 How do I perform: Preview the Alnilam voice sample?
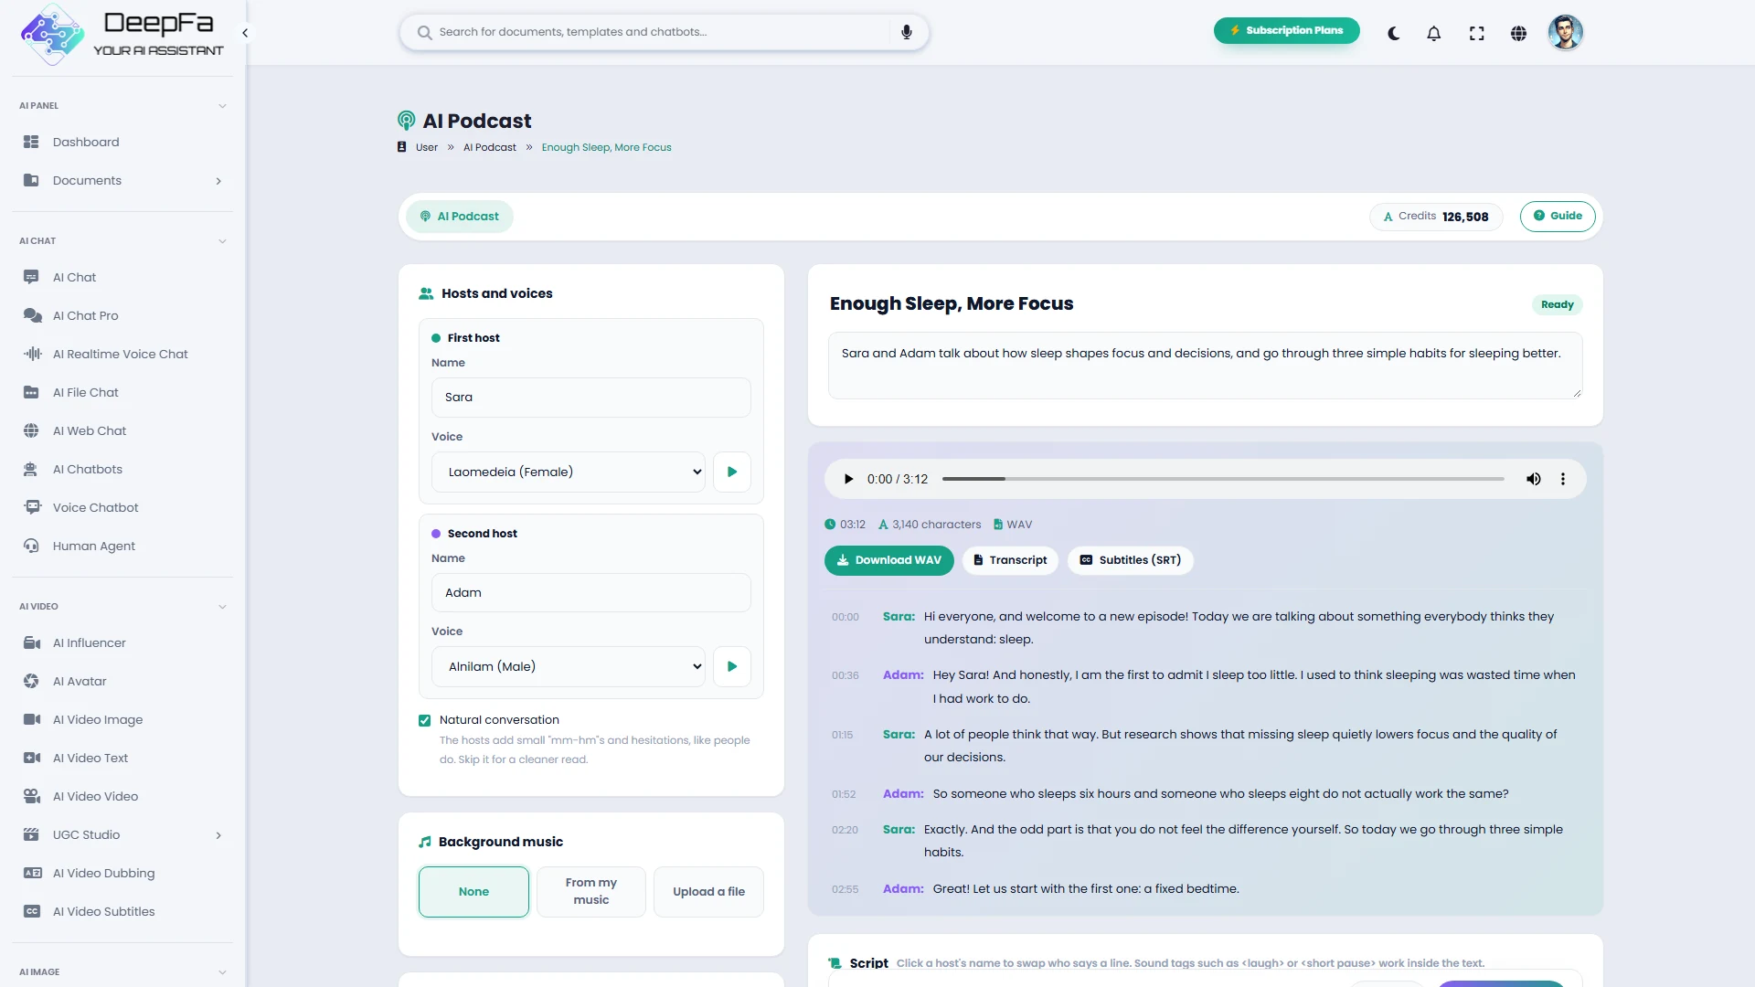coord(732,667)
